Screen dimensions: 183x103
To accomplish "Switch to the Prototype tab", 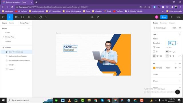I will coord(164,23).
